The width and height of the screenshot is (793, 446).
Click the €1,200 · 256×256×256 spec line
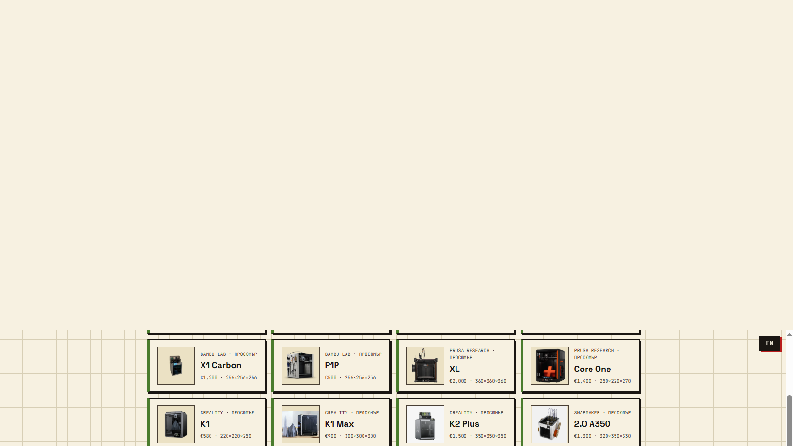click(x=228, y=378)
